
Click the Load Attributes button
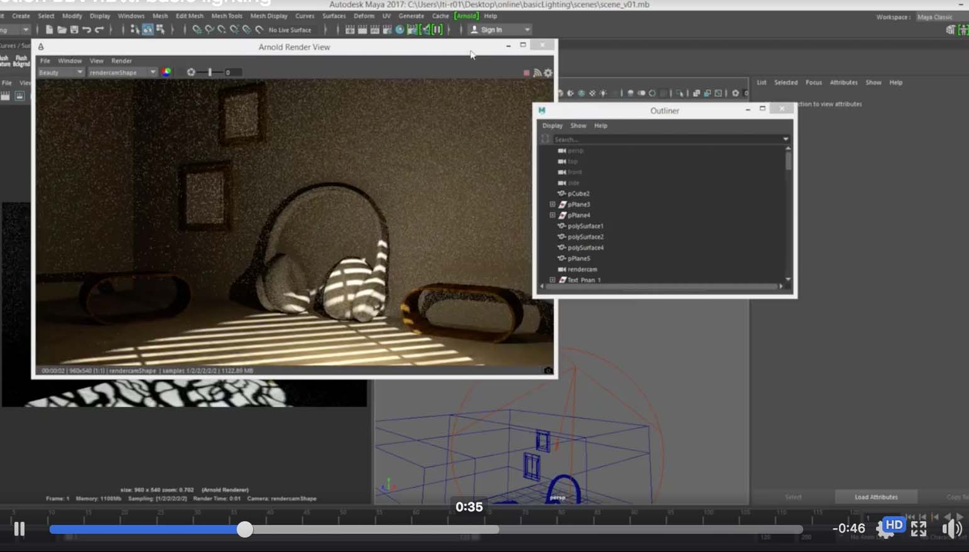[x=875, y=497]
